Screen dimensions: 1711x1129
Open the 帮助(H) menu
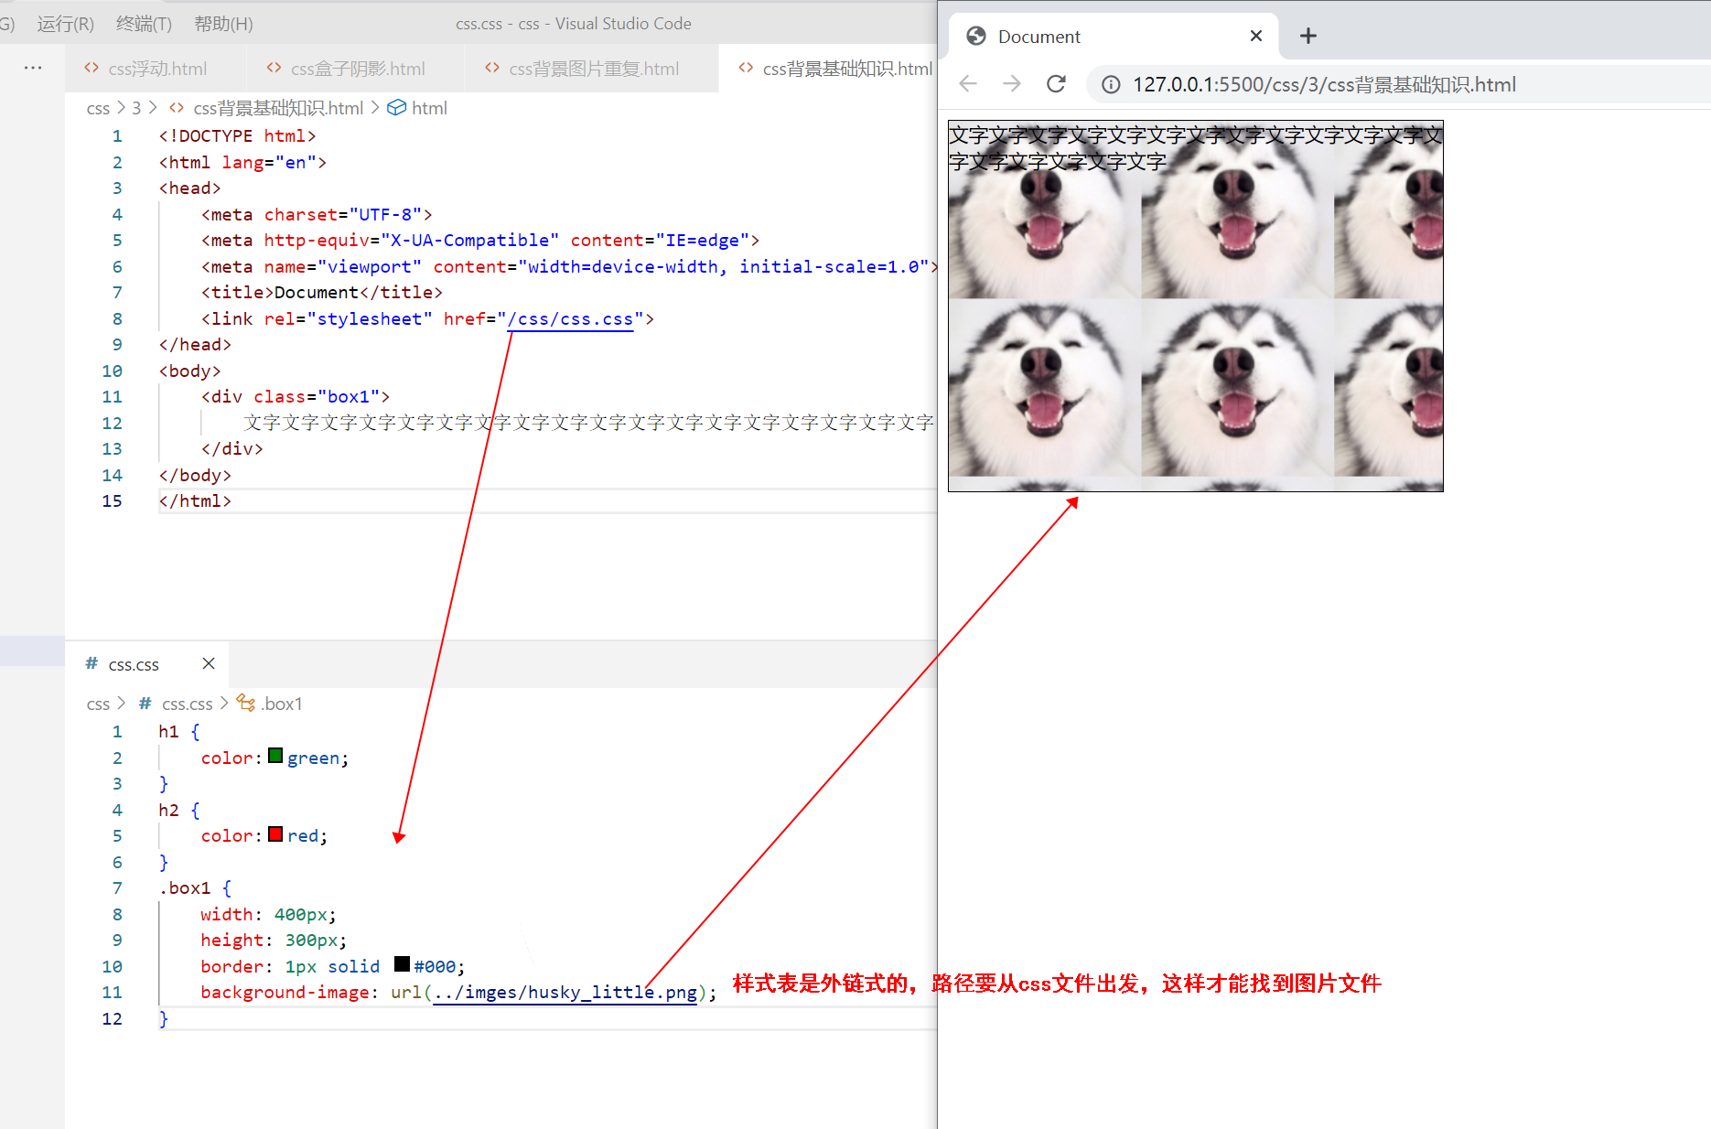click(223, 24)
